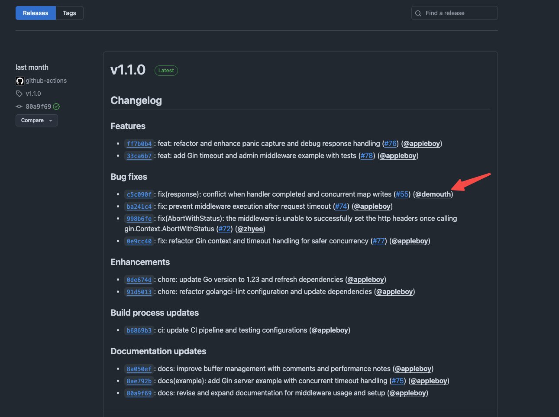559x417 pixels.
Task: Click the 'last month' release date text
Action: click(x=32, y=67)
